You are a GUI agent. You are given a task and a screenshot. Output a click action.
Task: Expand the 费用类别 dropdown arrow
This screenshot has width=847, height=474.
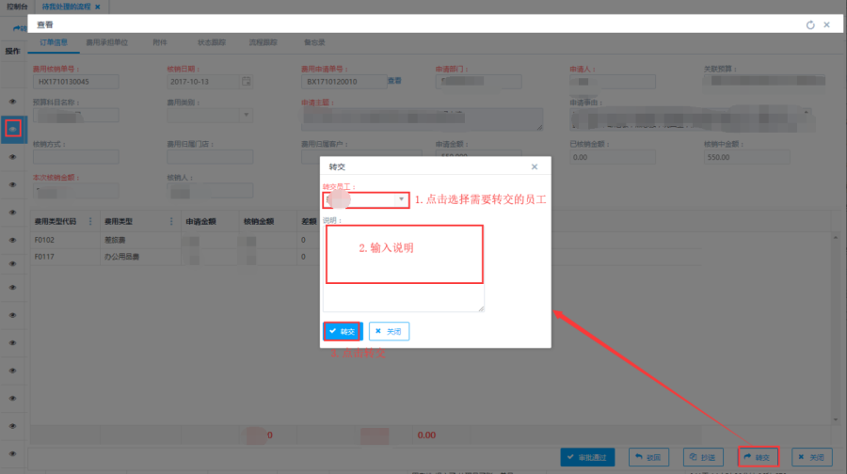click(x=248, y=116)
